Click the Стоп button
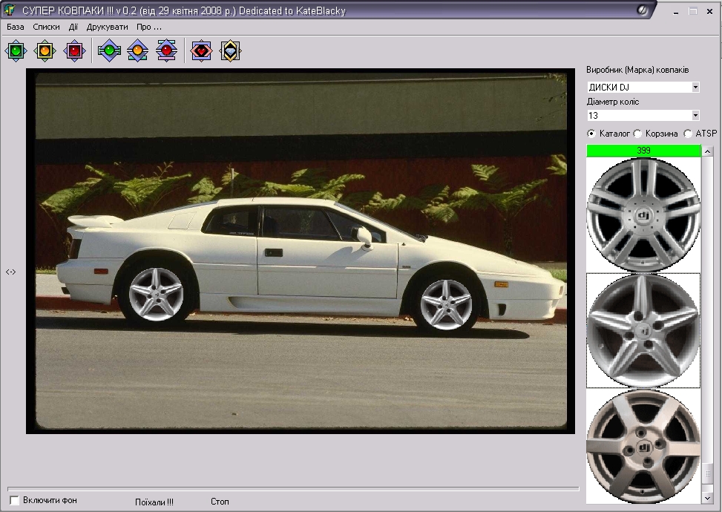This screenshot has width=722, height=512. [x=220, y=502]
